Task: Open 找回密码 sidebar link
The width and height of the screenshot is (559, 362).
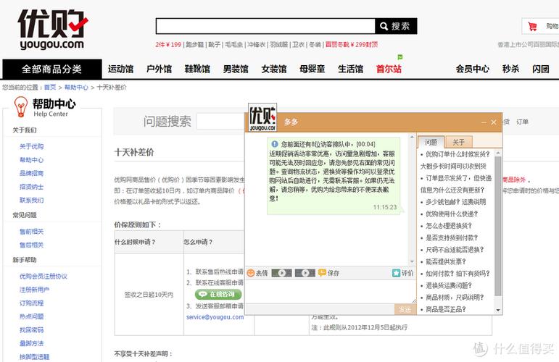Action: coord(32,330)
